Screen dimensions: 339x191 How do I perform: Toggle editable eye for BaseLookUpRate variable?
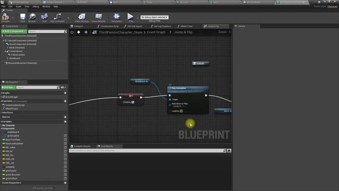coord(65,144)
